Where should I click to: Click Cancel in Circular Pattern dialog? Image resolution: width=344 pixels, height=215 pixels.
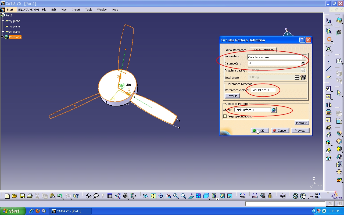pyautogui.click(x=280, y=131)
